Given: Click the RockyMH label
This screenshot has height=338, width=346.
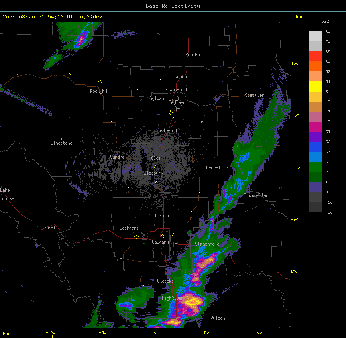Looking at the screenshot, I should pos(98,91).
